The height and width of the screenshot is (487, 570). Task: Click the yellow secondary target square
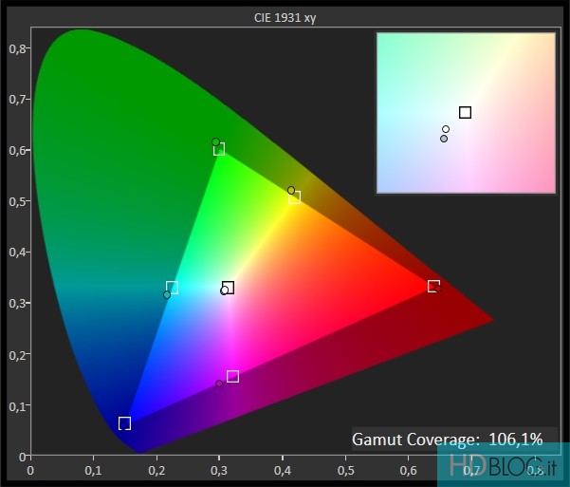[x=295, y=197]
